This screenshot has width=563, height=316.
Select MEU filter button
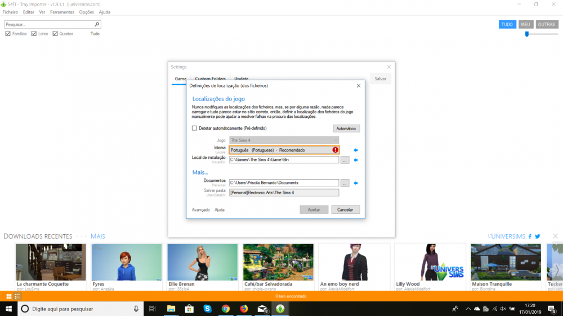click(526, 24)
